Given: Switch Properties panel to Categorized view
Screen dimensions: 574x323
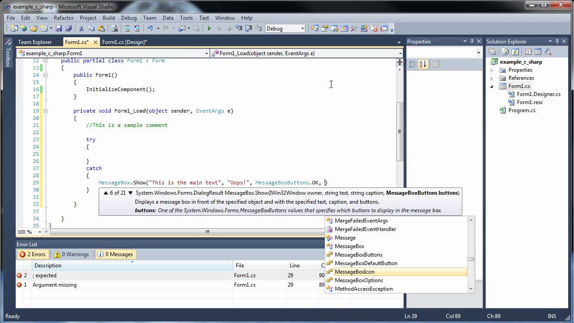Looking at the screenshot, I should point(413,64).
